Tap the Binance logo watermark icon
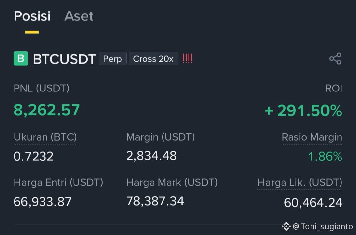The image size is (356, 235). (286, 226)
